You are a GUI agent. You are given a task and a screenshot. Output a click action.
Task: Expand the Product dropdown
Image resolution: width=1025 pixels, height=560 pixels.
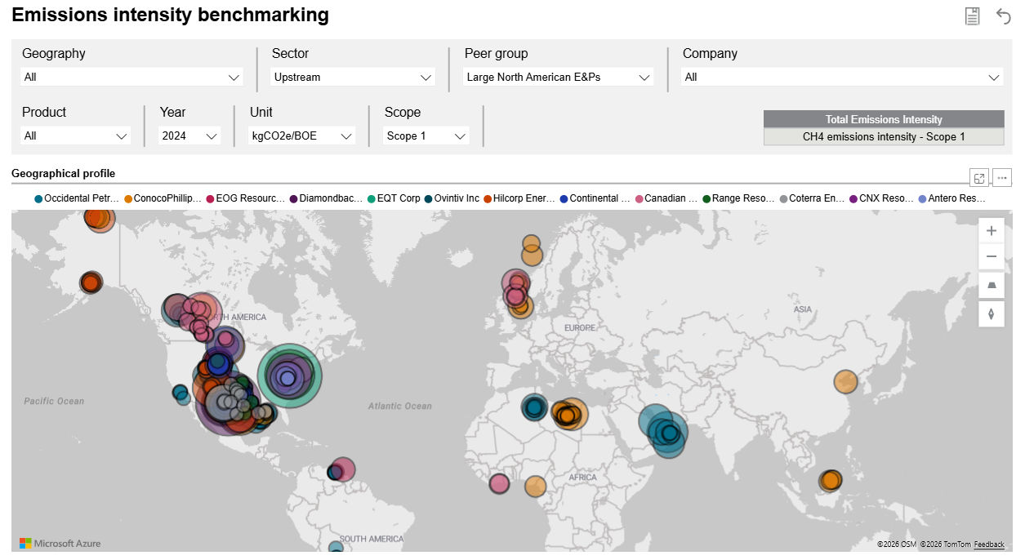tap(76, 136)
